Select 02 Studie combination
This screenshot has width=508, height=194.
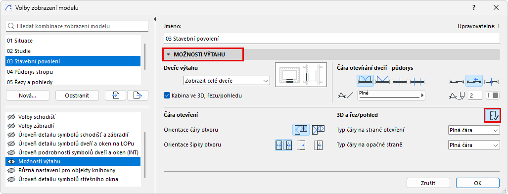(73, 51)
